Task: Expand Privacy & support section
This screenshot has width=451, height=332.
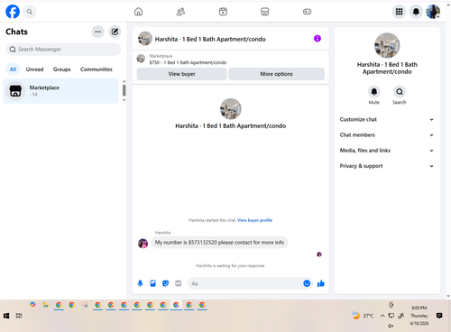Action: 387,166
